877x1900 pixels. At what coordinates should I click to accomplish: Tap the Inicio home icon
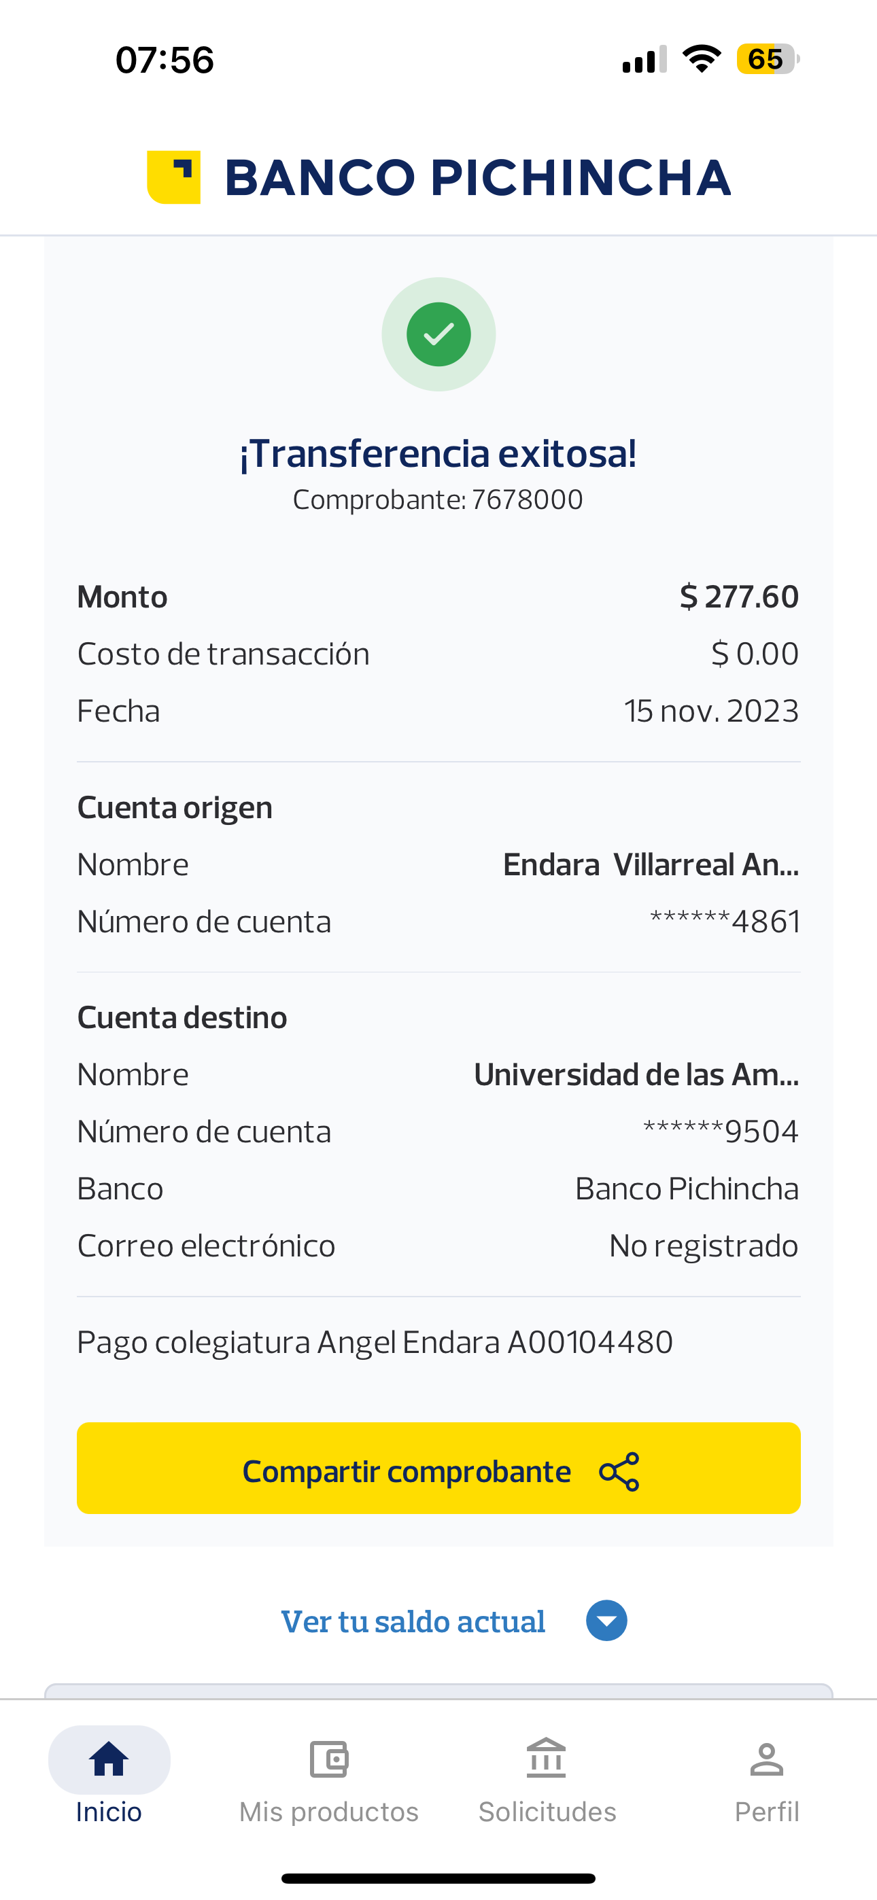point(109,1759)
